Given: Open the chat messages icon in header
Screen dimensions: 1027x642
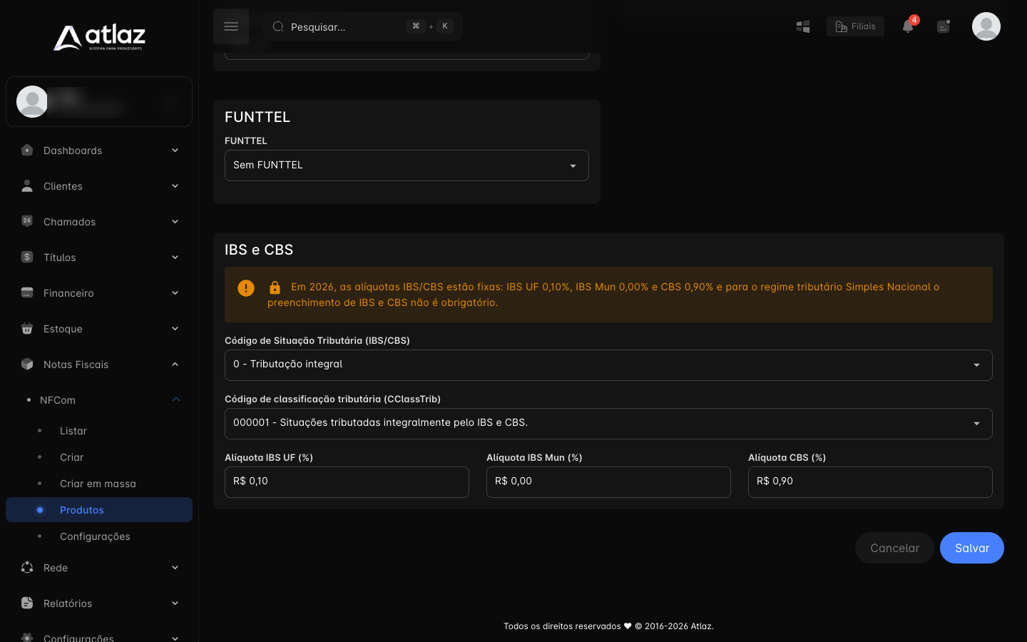Looking at the screenshot, I should point(944,26).
